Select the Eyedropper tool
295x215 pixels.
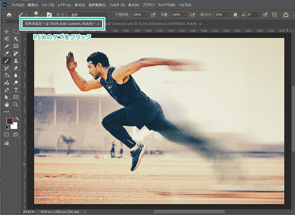[7, 53]
